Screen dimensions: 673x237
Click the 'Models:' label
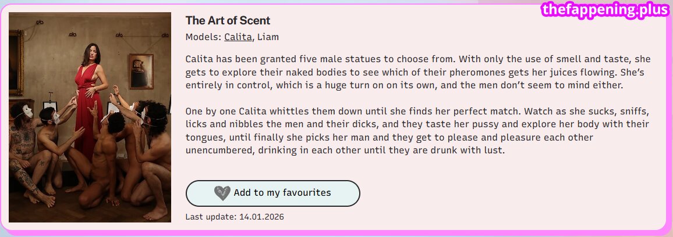click(x=203, y=37)
